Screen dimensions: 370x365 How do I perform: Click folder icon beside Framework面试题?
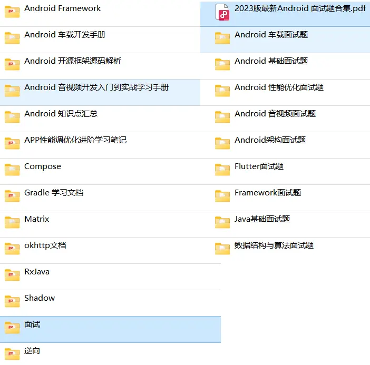click(x=222, y=196)
